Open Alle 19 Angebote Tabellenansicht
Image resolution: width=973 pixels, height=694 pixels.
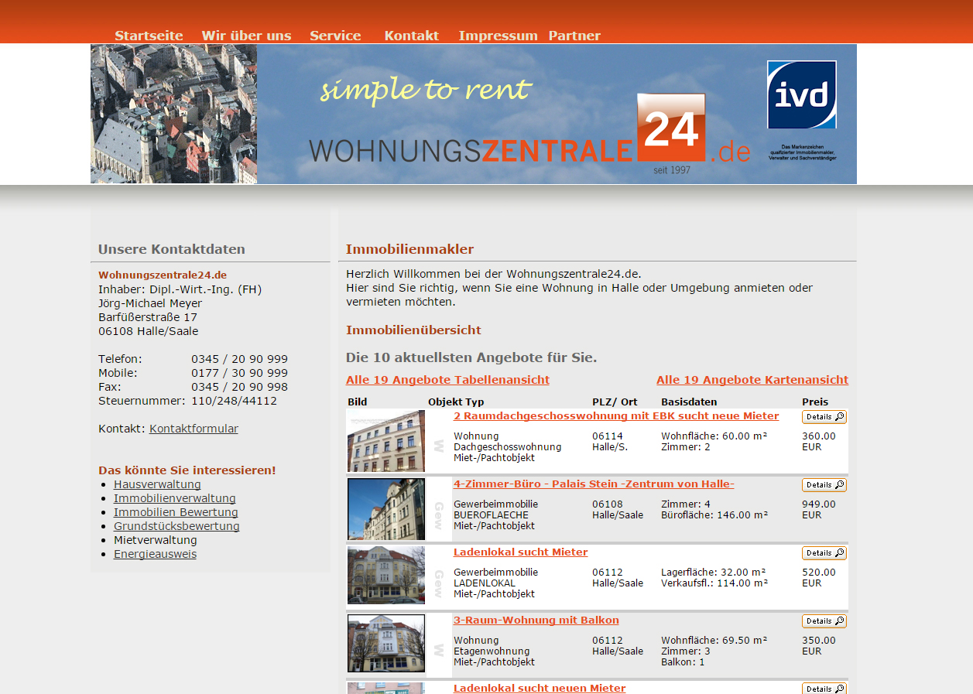pyautogui.click(x=447, y=380)
